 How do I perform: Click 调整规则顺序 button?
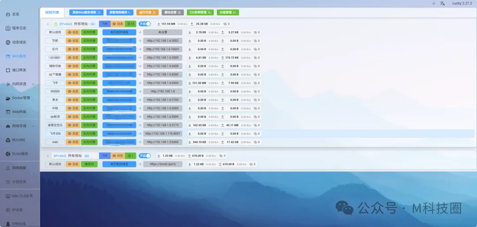pyautogui.click(x=120, y=12)
